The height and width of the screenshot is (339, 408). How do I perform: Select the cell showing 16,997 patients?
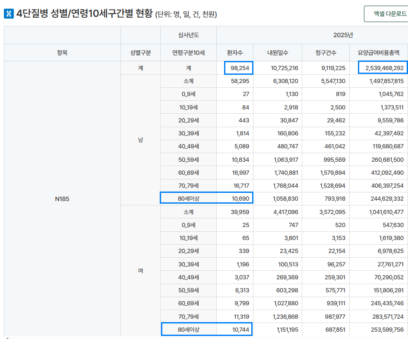pos(235,173)
